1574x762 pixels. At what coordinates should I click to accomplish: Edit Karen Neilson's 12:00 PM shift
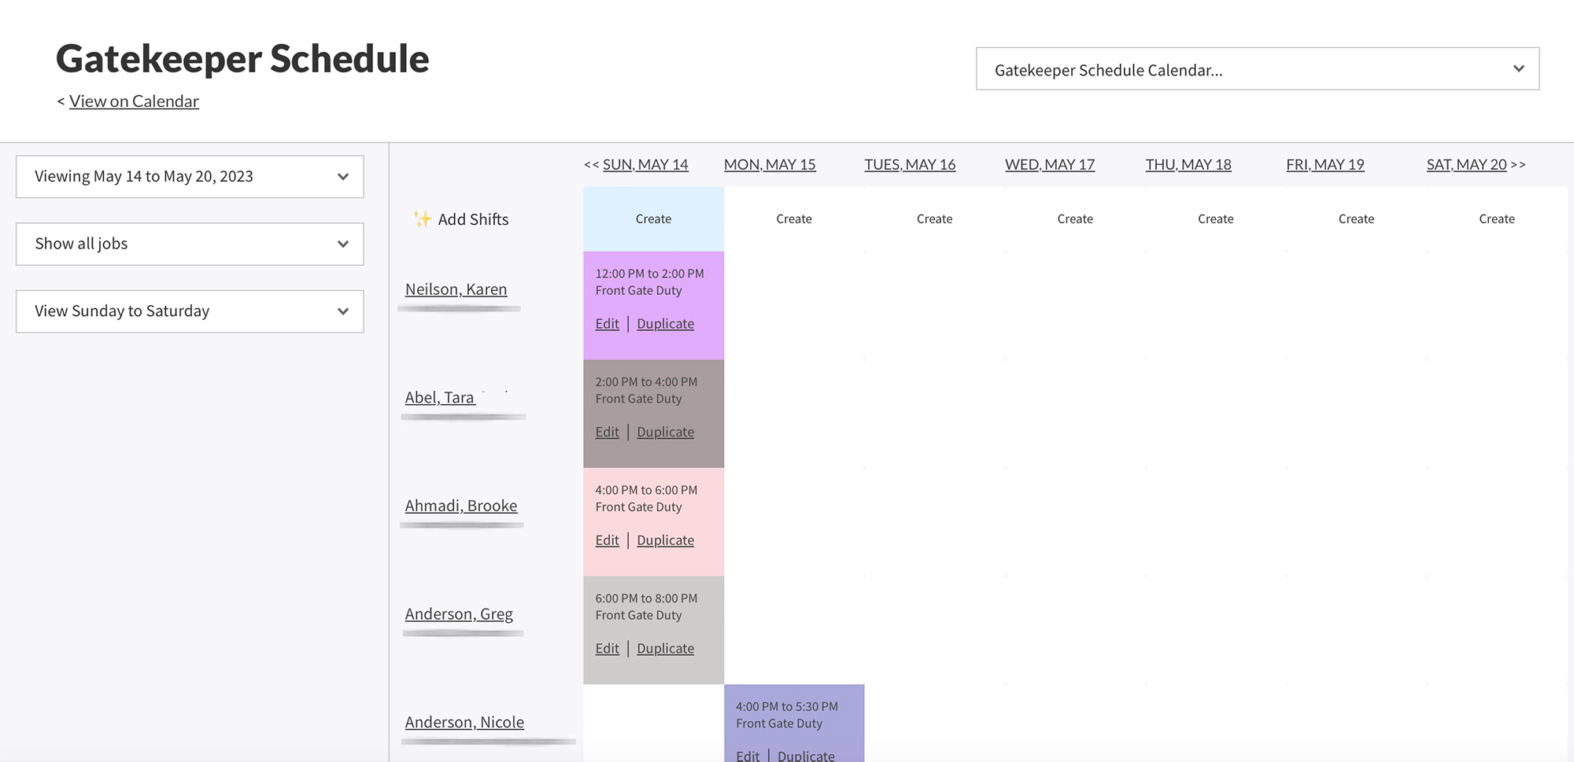(x=607, y=324)
